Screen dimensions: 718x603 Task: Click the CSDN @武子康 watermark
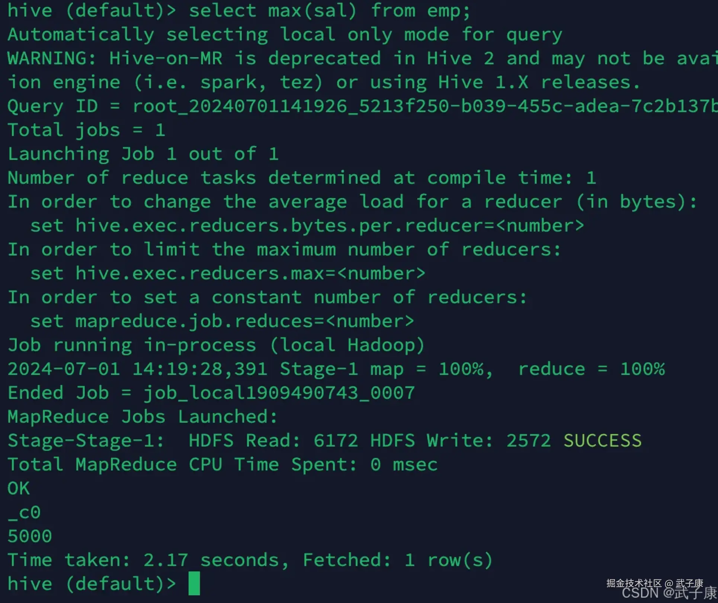coord(669,593)
